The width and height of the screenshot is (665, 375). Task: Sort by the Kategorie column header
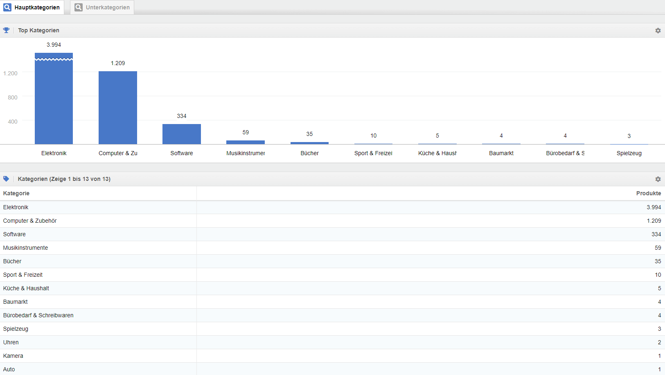tap(16, 193)
